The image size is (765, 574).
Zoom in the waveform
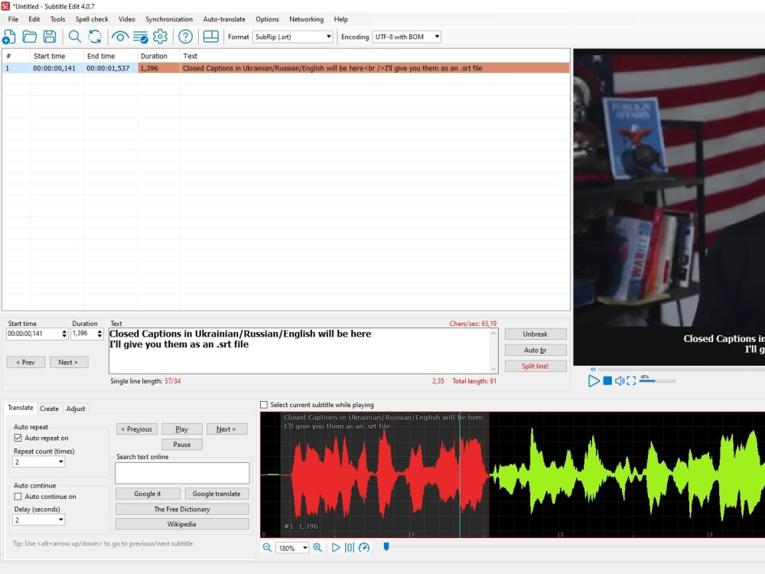(x=317, y=548)
